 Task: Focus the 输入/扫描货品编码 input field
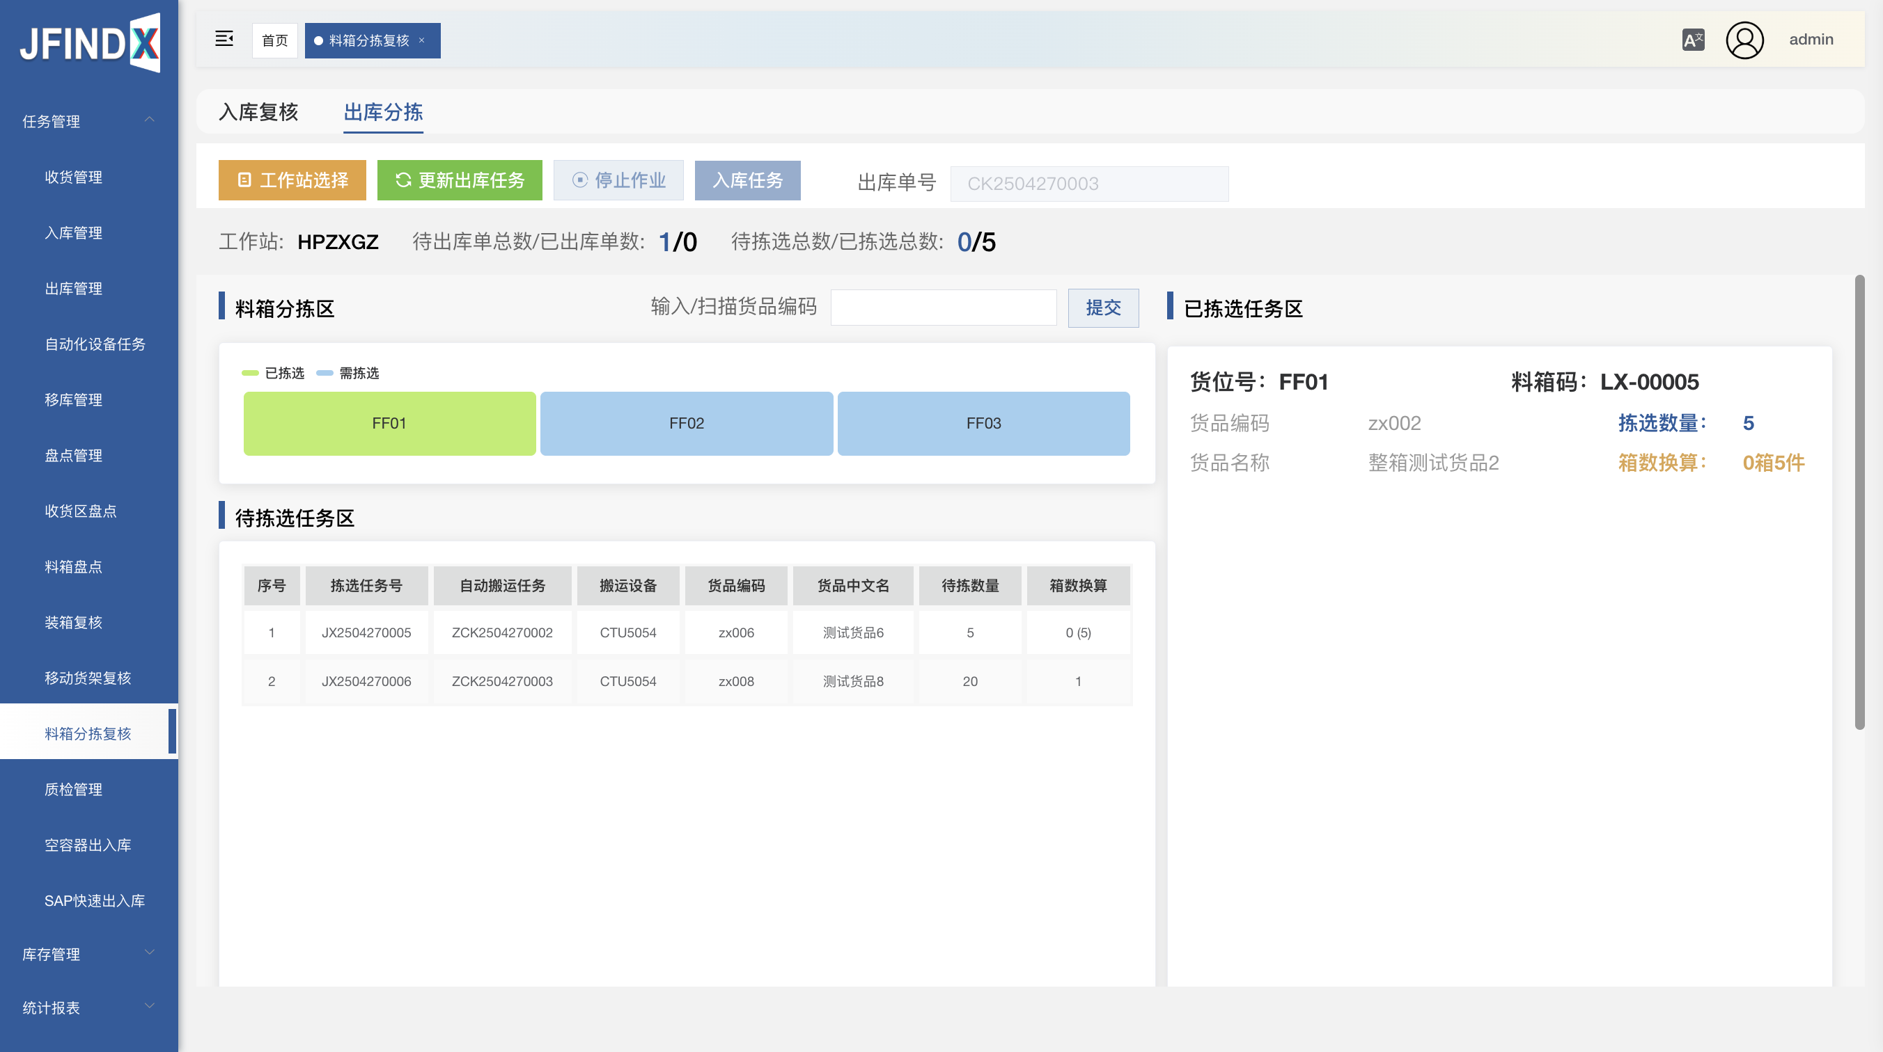[x=943, y=308]
